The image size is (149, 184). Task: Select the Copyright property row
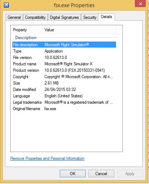point(64,77)
